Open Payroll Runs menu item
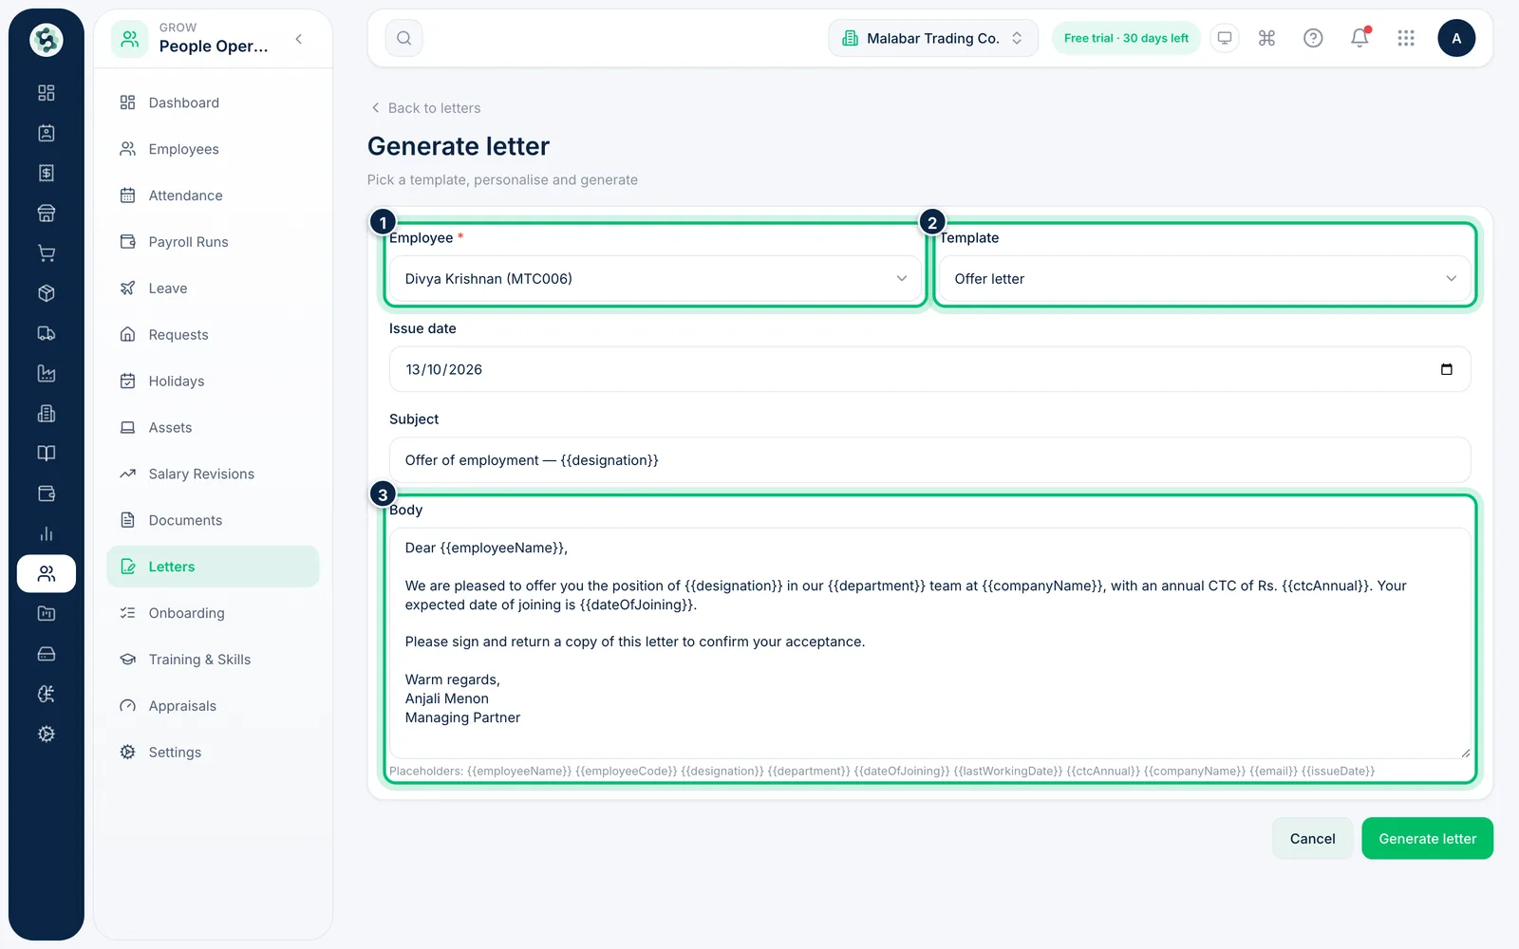 [213, 242]
